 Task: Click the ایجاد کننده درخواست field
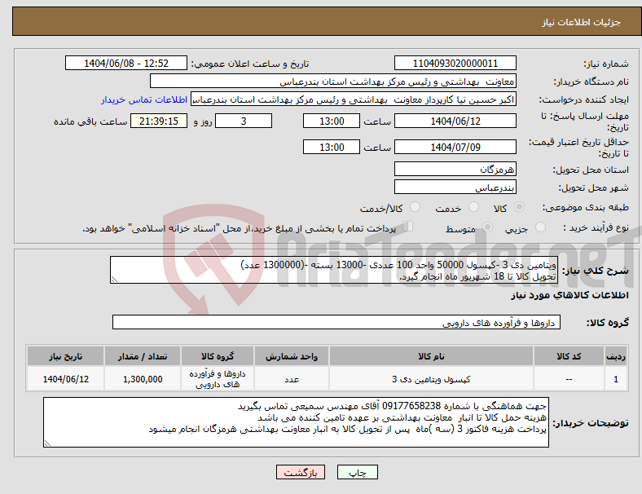tap(354, 99)
